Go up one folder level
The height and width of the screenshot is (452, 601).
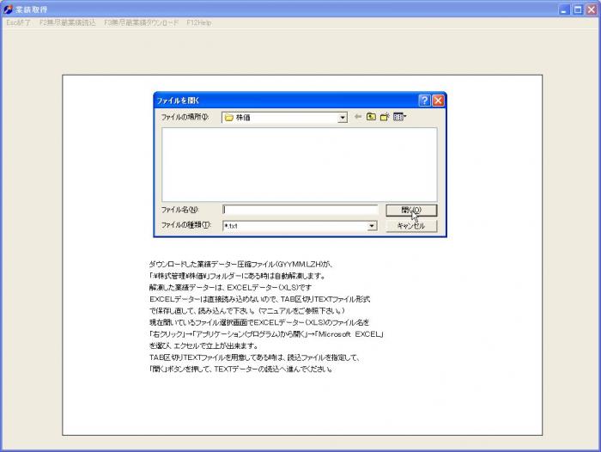[372, 117]
